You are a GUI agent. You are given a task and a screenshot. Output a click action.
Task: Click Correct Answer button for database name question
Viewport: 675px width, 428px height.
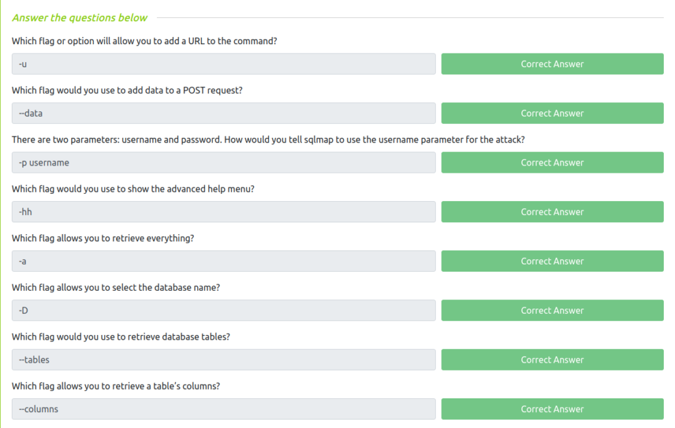[552, 311]
